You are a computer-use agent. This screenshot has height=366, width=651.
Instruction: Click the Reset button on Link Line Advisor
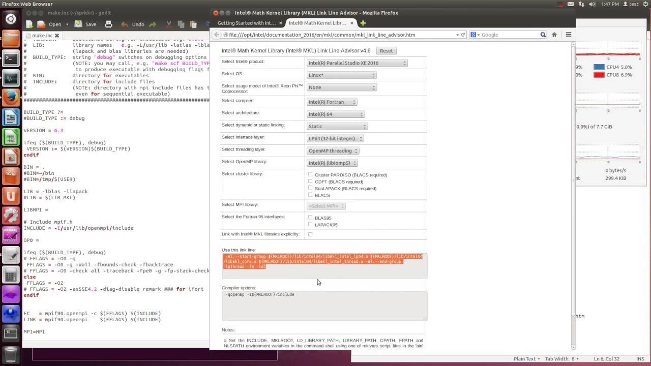coord(387,51)
